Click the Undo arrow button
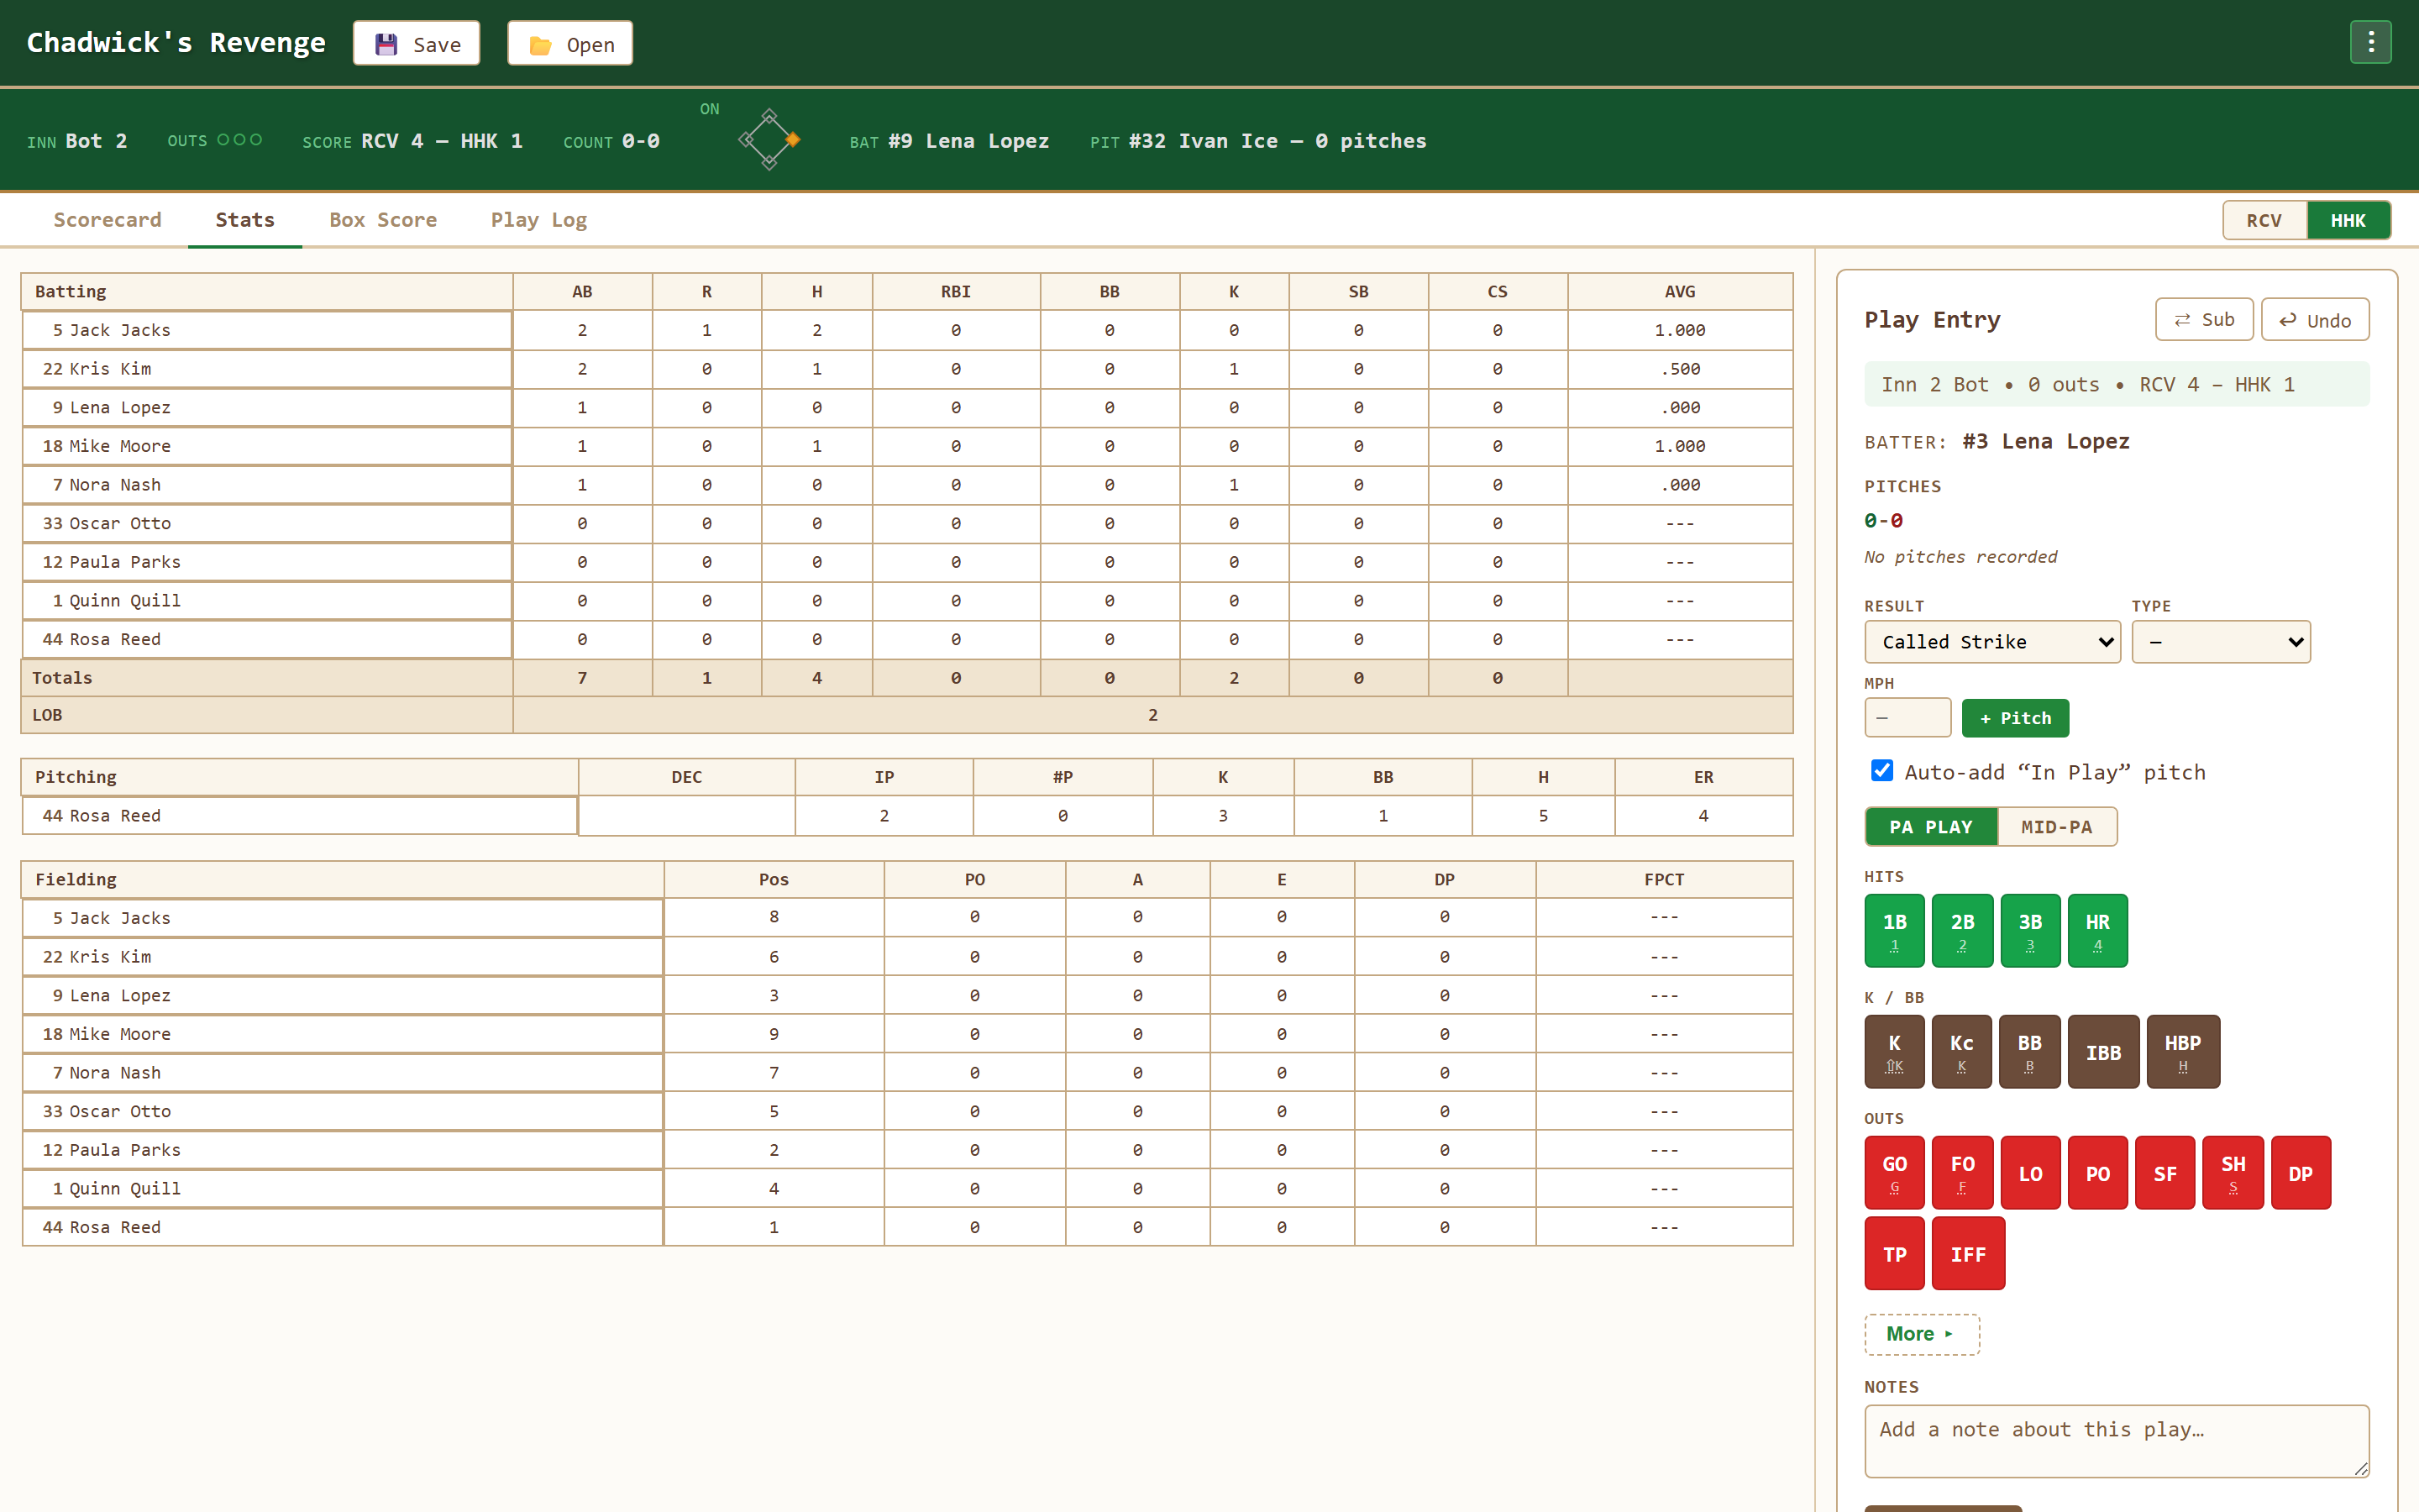The width and height of the screenshot is (2419, 1512). coord(2315,319)
